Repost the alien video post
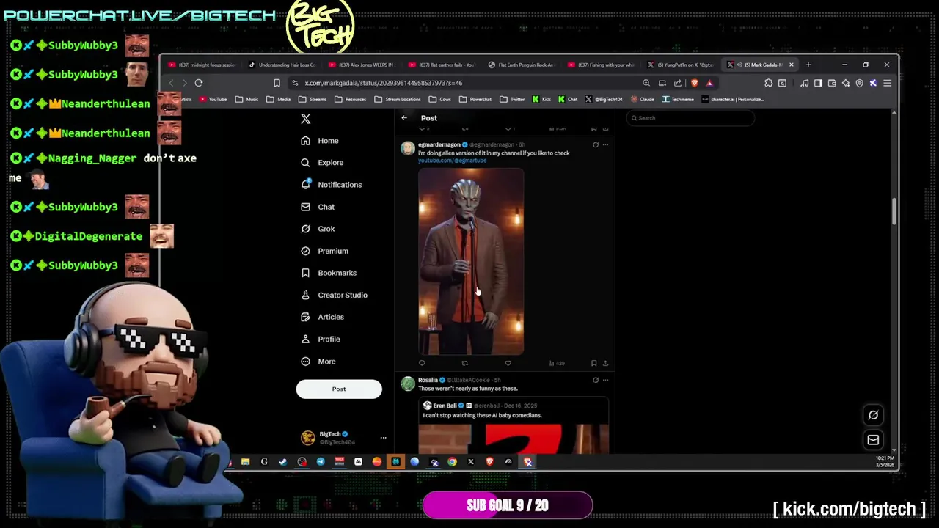Image resolution: width=939 pixels, height=528 pixels. pos(464,363)
